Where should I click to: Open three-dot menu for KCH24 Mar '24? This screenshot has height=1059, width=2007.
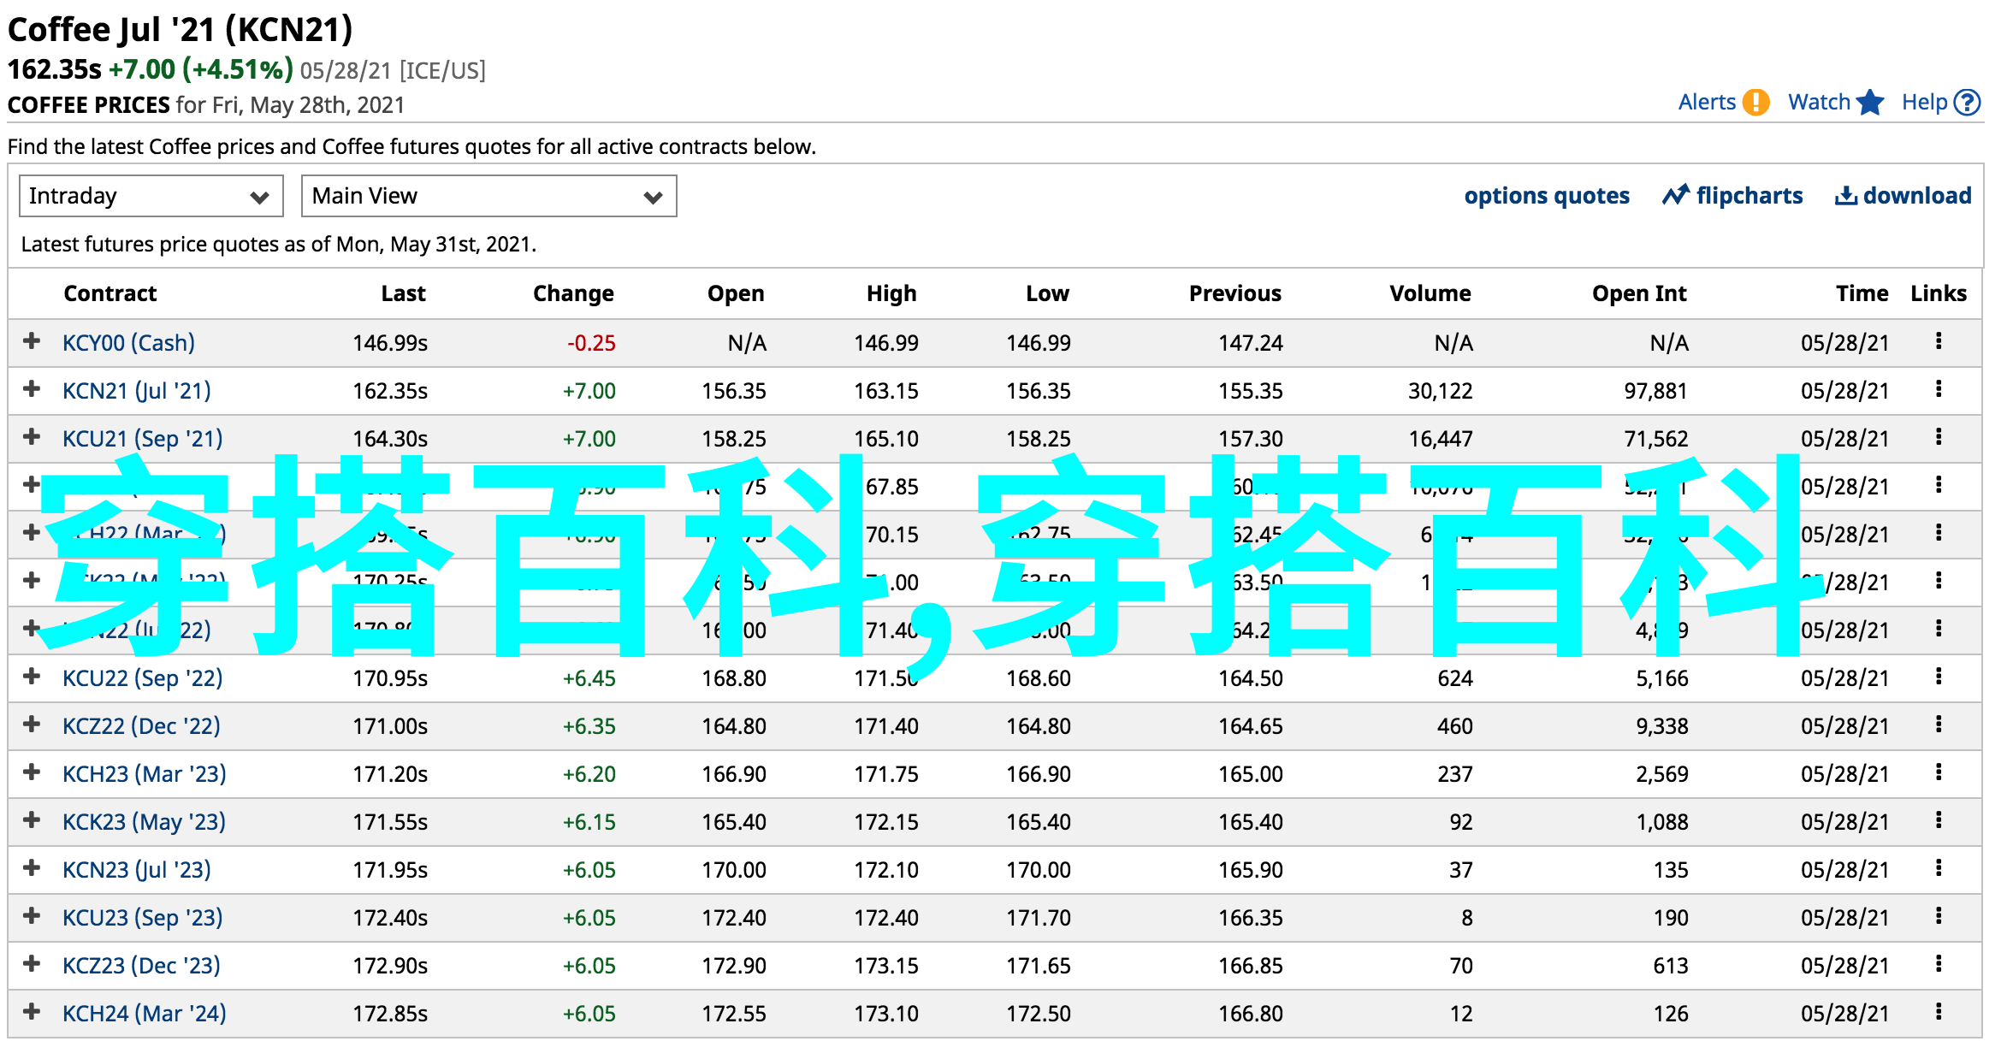[1938, 1013]
